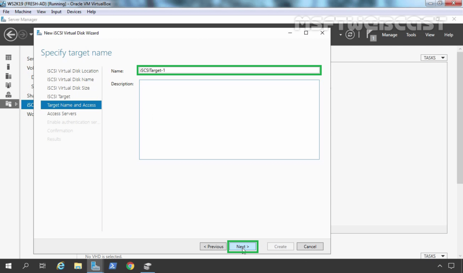463x273 pixels.
Task: Go to iSCSI Target step
Action: [x=58, y=96]
